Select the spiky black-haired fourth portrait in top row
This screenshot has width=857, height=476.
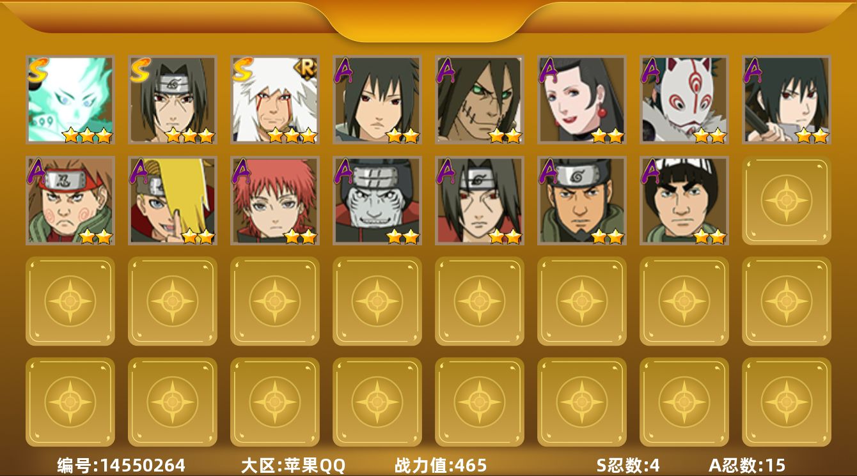point(377,100)
